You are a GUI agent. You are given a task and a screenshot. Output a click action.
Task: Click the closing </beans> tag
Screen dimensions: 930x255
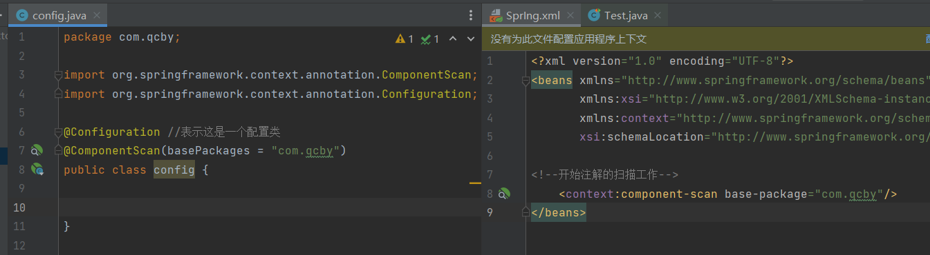tap(559, 213)
